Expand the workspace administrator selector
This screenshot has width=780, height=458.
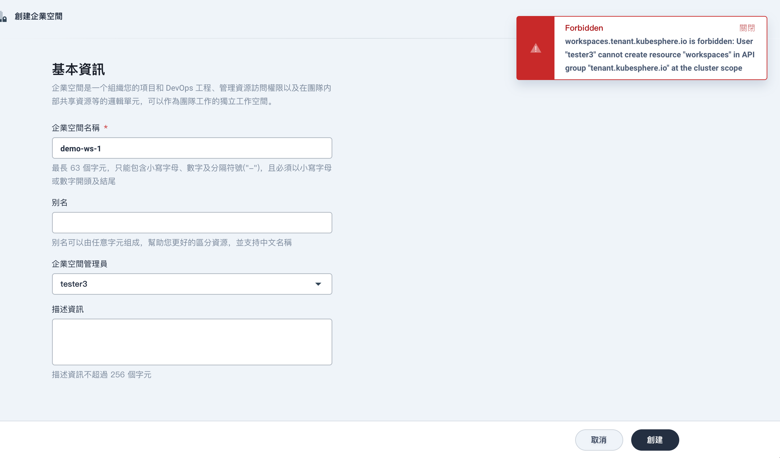(x=192, y=284)
